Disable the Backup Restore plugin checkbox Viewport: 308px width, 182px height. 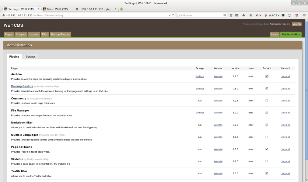[x=267, y=89]
